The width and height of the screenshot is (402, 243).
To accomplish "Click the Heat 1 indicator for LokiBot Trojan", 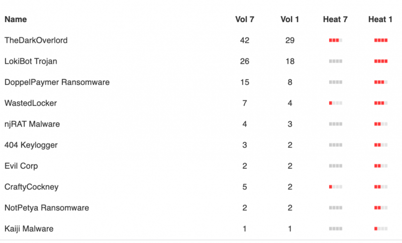I will point(381,61).
